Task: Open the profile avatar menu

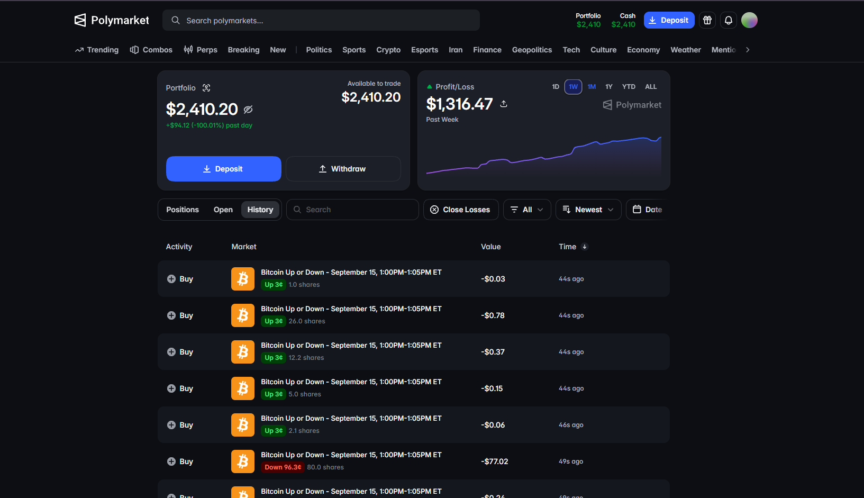Action: coord(749,20)
